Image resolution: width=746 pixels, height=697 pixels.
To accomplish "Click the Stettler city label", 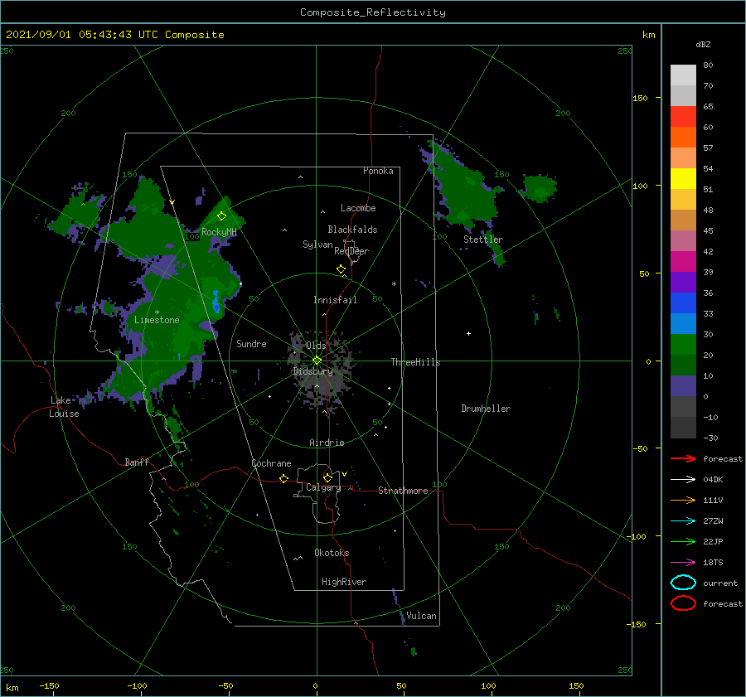I will pyautogui.click(x=483, y=240).
